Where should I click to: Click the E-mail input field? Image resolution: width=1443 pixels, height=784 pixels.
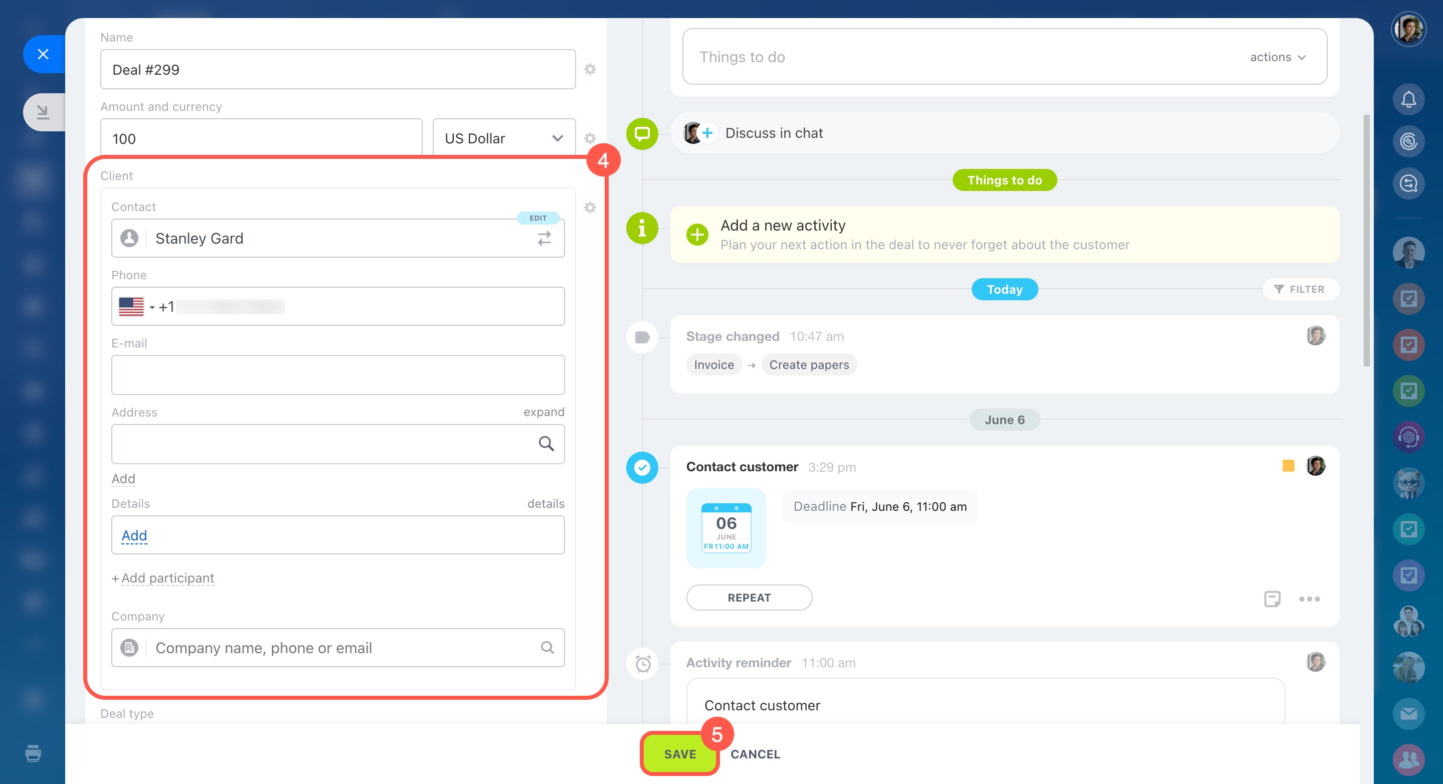[x=338, y=375]
